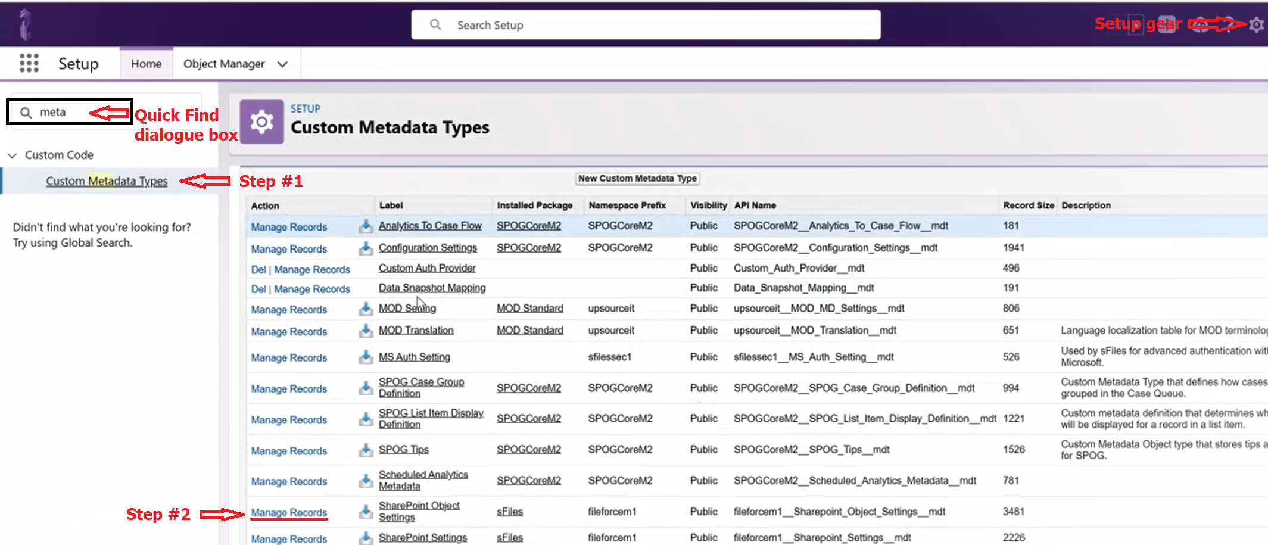Click the package icon beside Scheduled Analytics Metadata
Screen dimensions: 1268x545
coord(366,481)
